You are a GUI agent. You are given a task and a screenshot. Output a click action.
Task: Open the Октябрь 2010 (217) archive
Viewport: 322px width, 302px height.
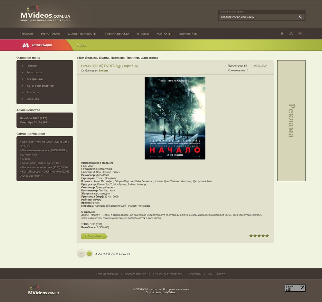[33, 118]
